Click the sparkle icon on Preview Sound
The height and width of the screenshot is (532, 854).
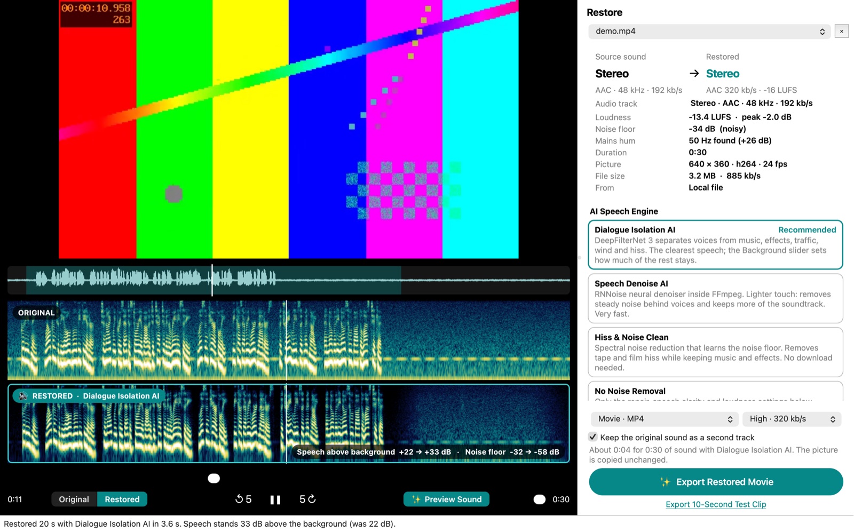416,499
